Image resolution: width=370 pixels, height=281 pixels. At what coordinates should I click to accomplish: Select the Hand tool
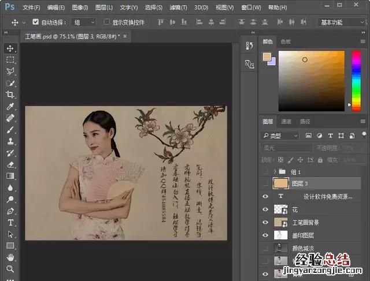(10, 257)
